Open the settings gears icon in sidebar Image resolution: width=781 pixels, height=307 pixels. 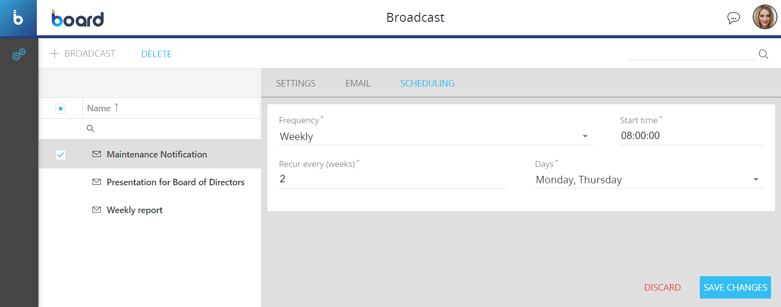18,55
